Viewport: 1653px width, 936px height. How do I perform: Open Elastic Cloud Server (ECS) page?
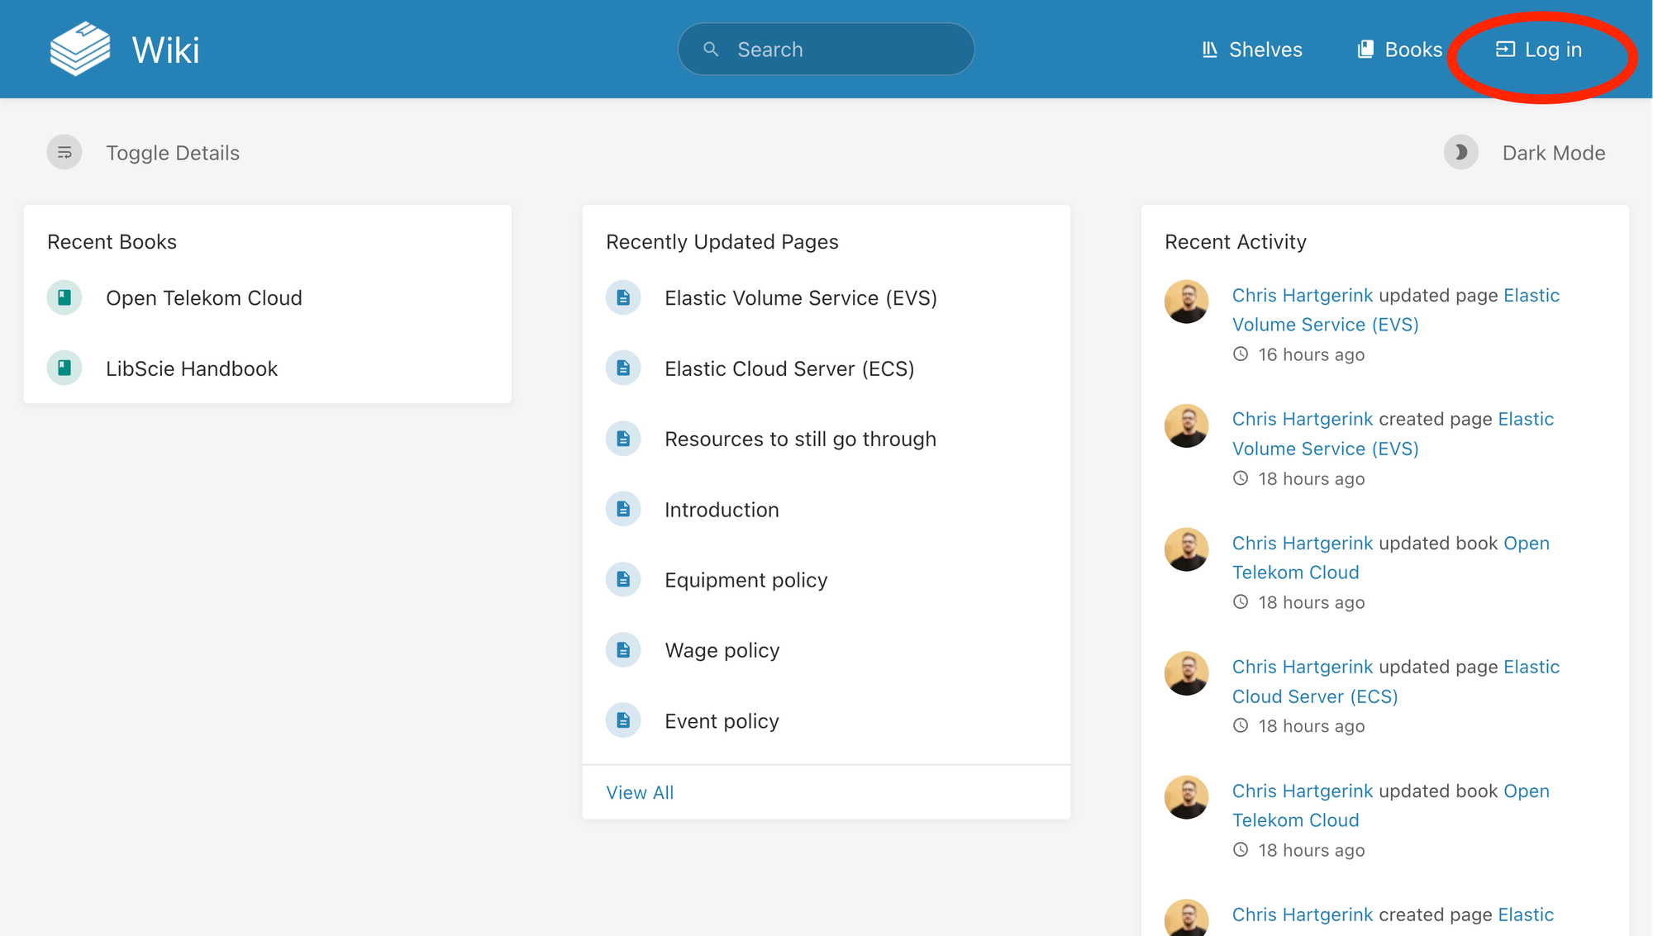789,368
